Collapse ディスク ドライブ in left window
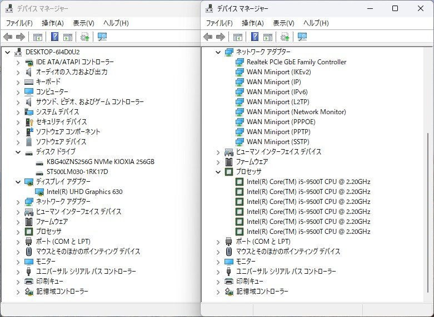This screenshot has height=317, width=434. point(18,152)
